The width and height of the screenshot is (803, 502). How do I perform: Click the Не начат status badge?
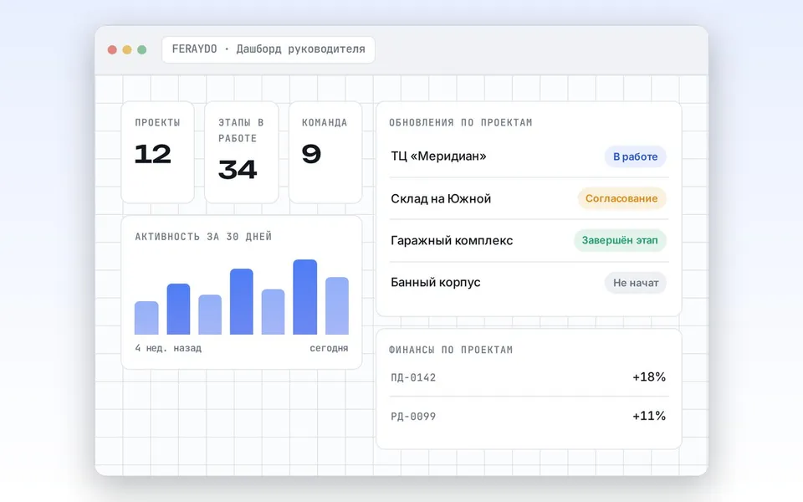pyautogui.click(x=636, y=283)
